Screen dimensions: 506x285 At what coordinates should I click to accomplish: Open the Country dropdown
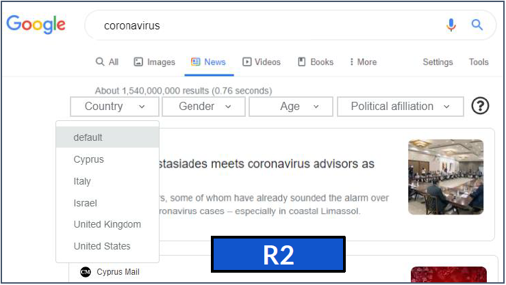[114, 107]
